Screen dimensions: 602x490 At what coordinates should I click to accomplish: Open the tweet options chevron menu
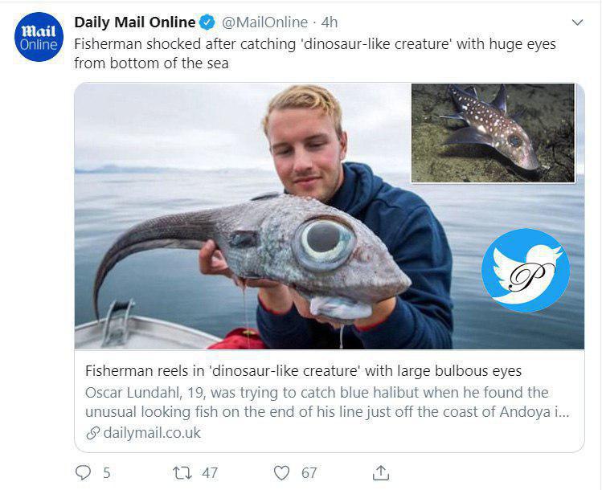577,22
